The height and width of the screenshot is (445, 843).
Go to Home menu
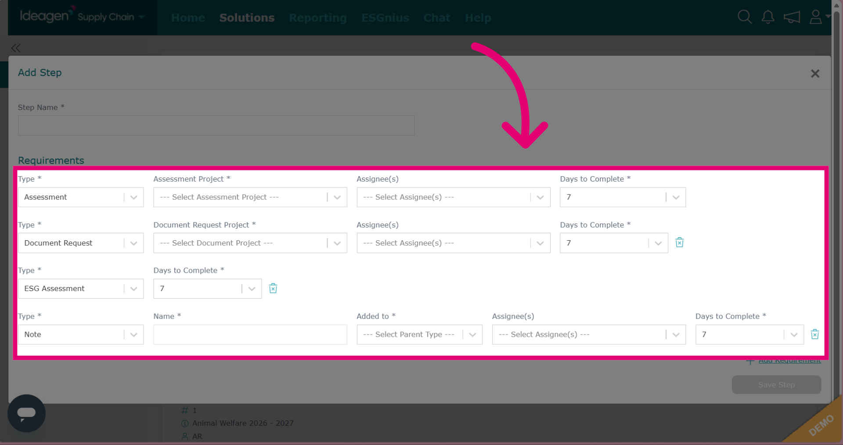coord(188,18)
